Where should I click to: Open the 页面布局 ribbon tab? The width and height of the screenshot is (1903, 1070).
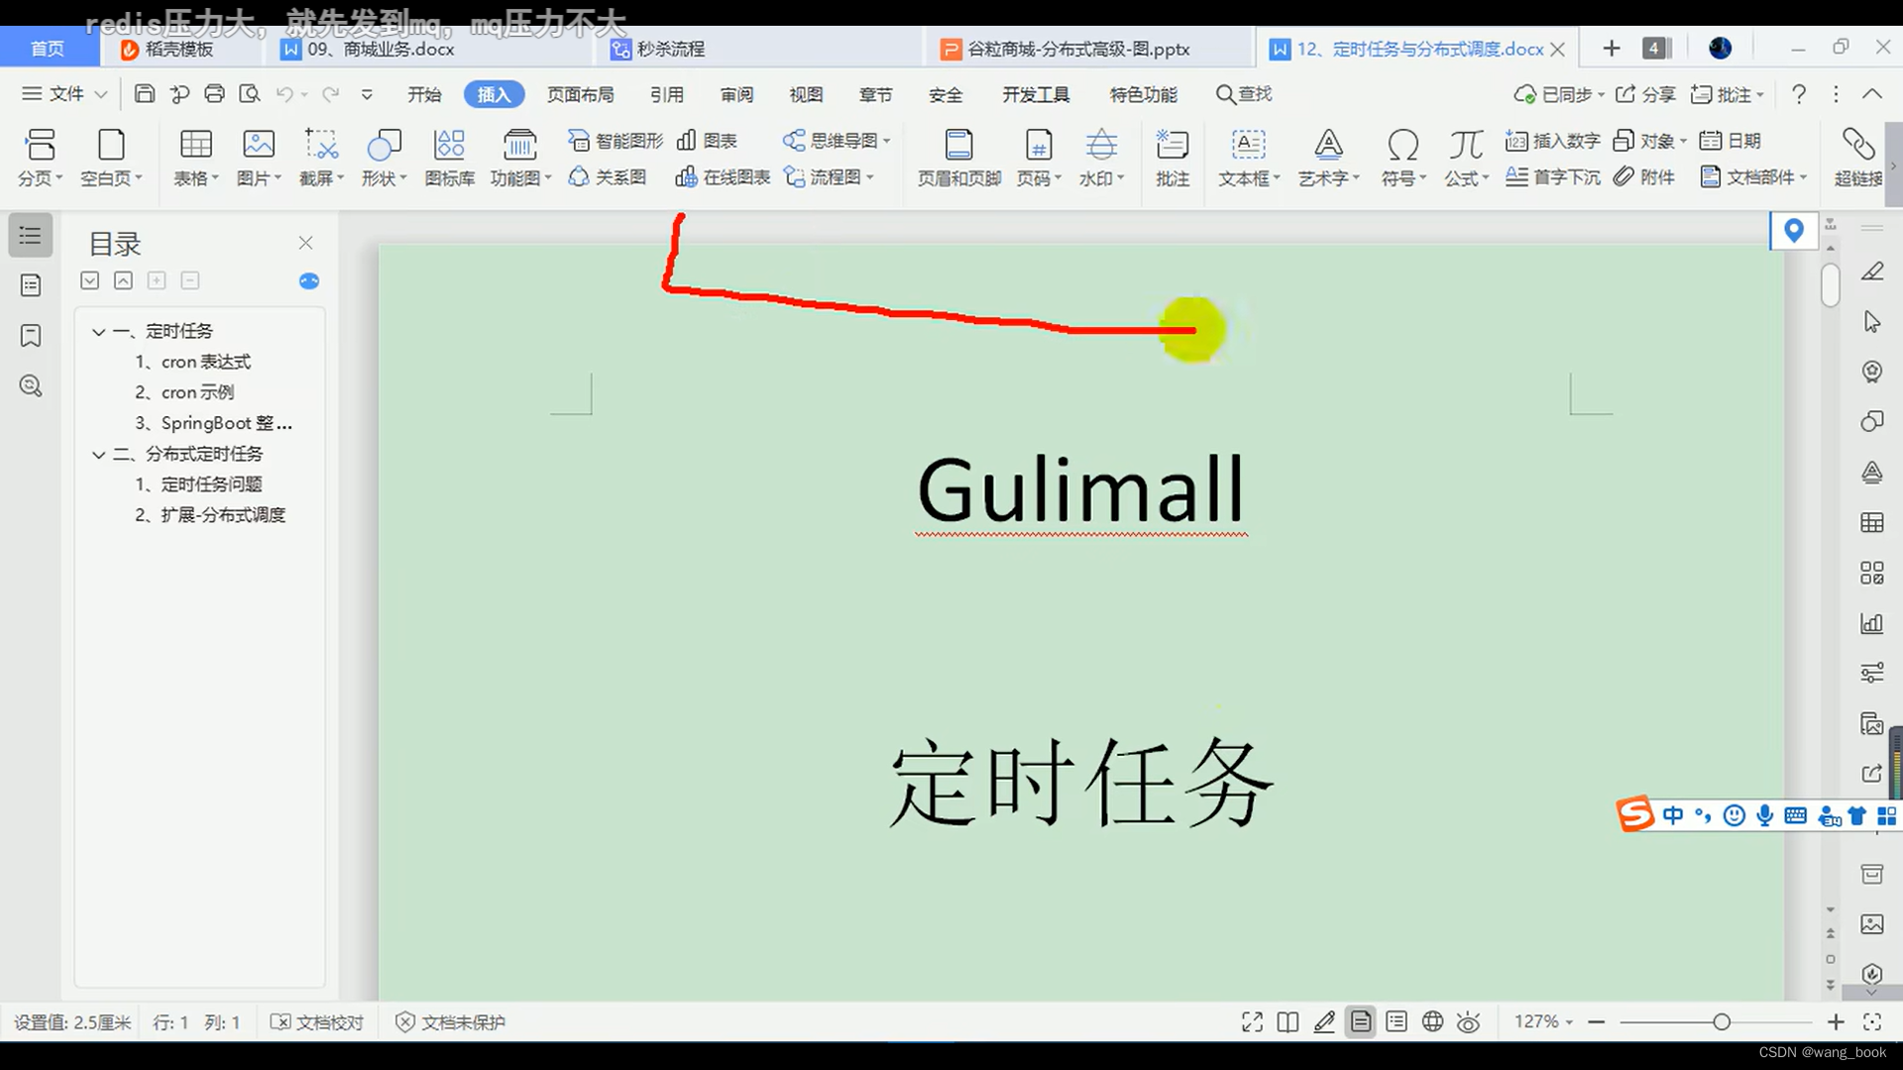(x=581, y=94)
